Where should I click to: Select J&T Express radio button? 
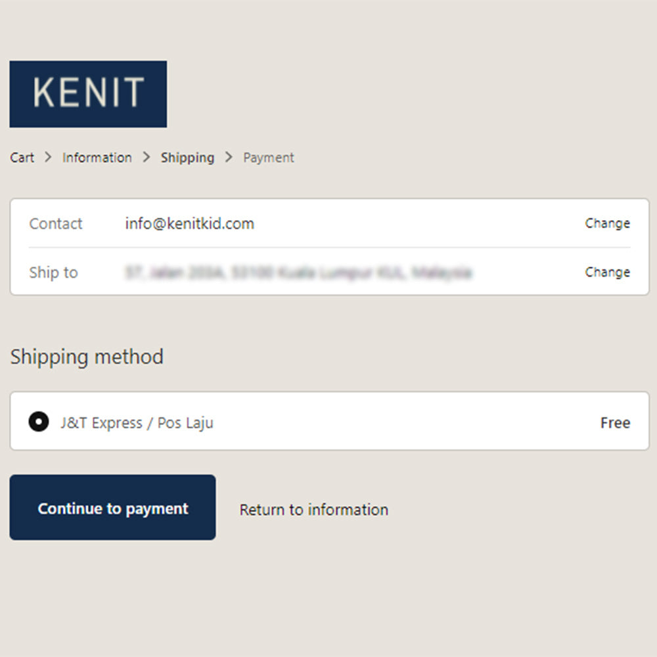click(x=39, y=422)
